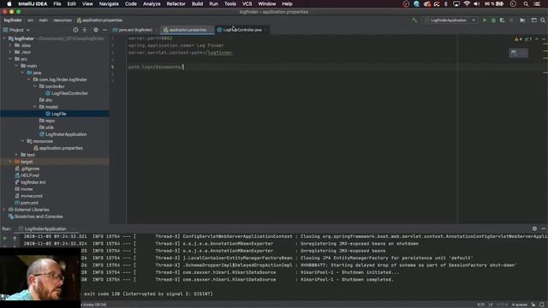
Task: Click the underlined logfinder value in editor
Action: pyautogui.click(x=220, y=53)
